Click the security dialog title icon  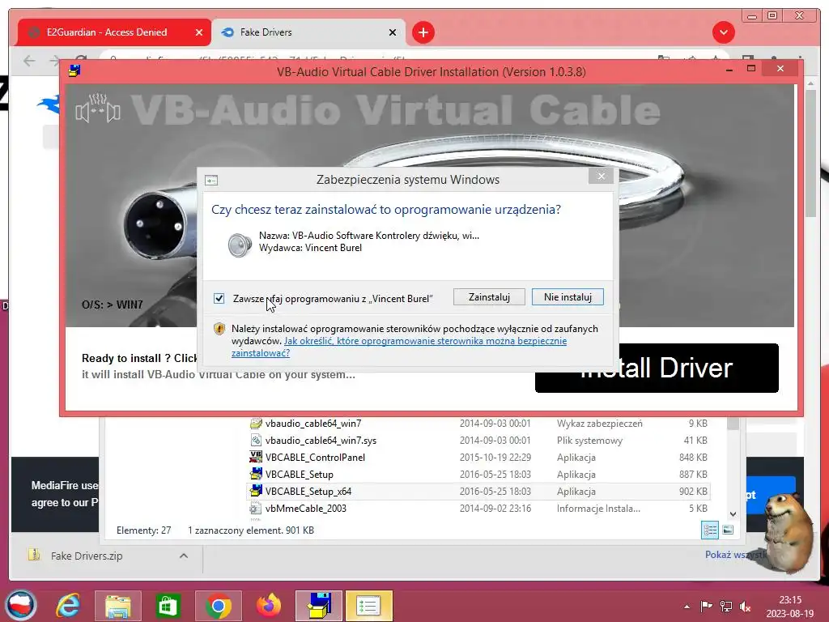(x=211, y=181)
